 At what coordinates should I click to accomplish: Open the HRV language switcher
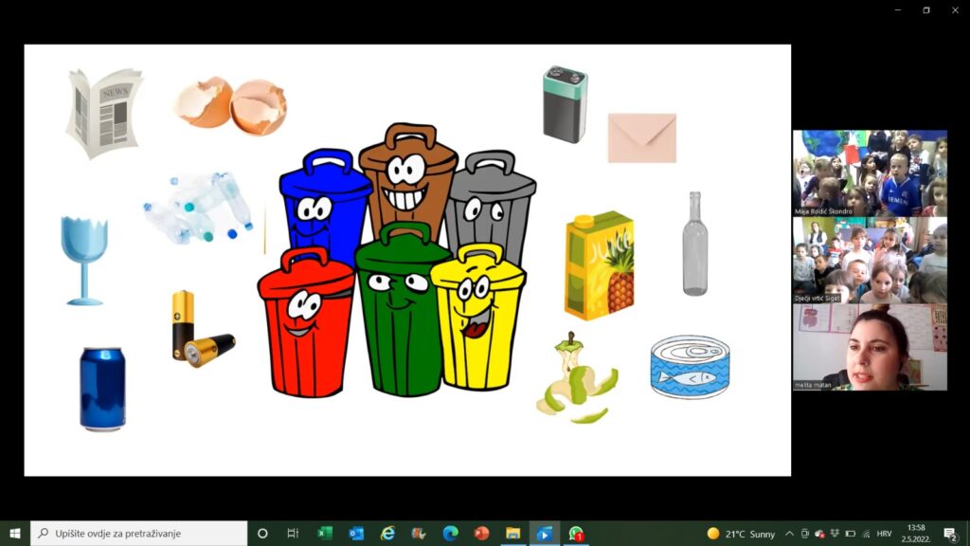tap(884, 534)
